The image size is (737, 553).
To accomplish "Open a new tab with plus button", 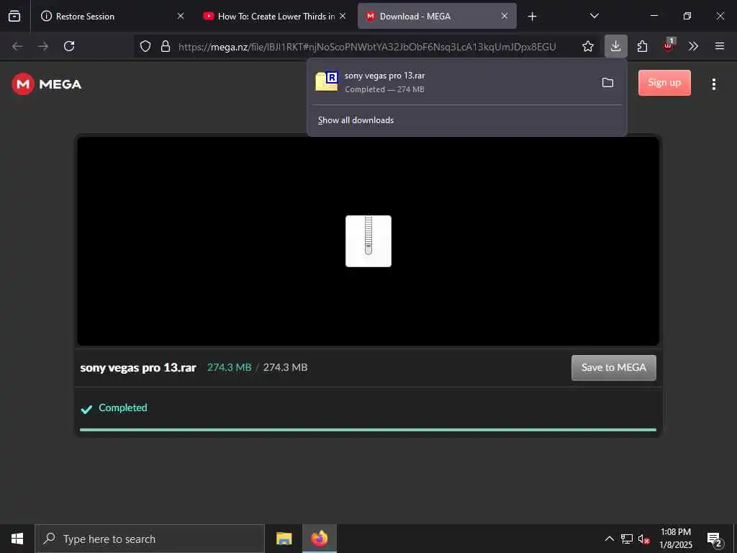I will (532, 17).
